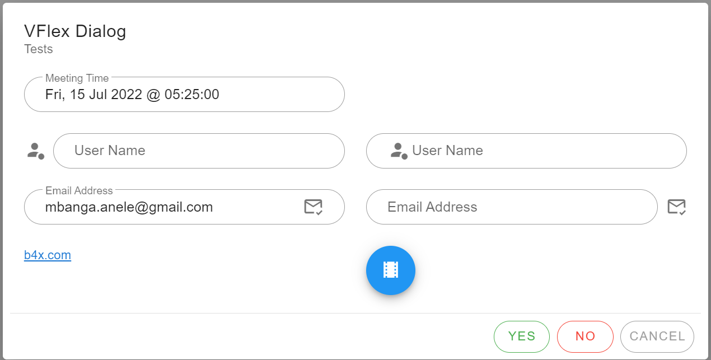Click the mail icon right of the empty Email Address field
The width and height of the screenshot is (711, 360).
[x=676, y=207]
